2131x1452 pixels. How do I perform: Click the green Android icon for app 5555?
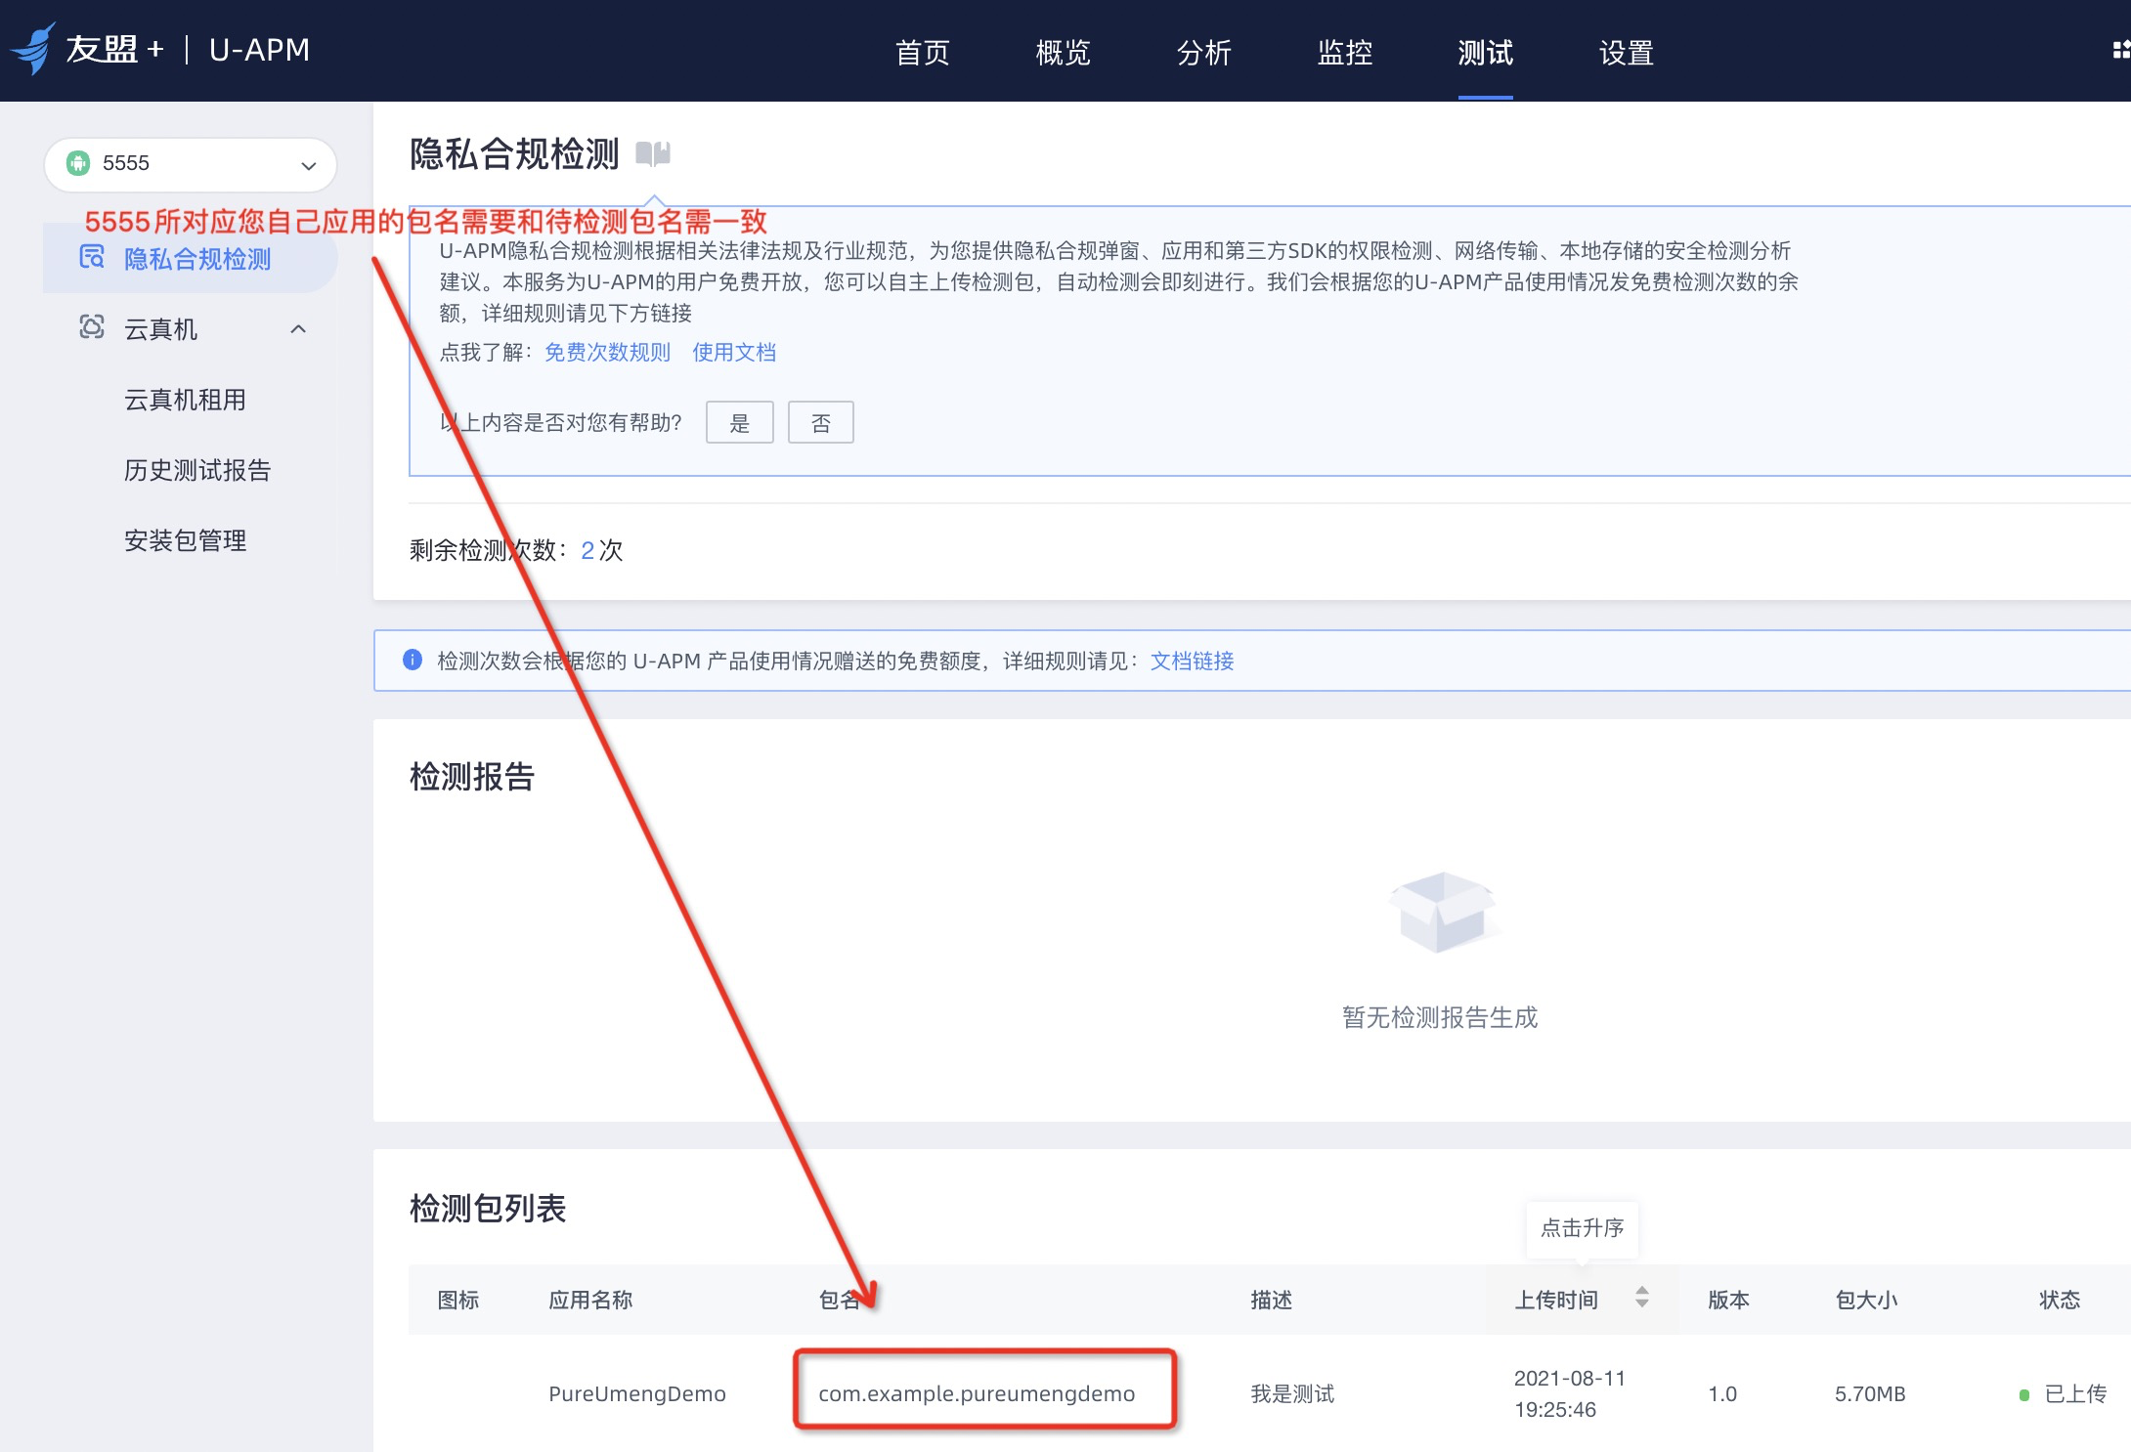(x=78, y=163)
